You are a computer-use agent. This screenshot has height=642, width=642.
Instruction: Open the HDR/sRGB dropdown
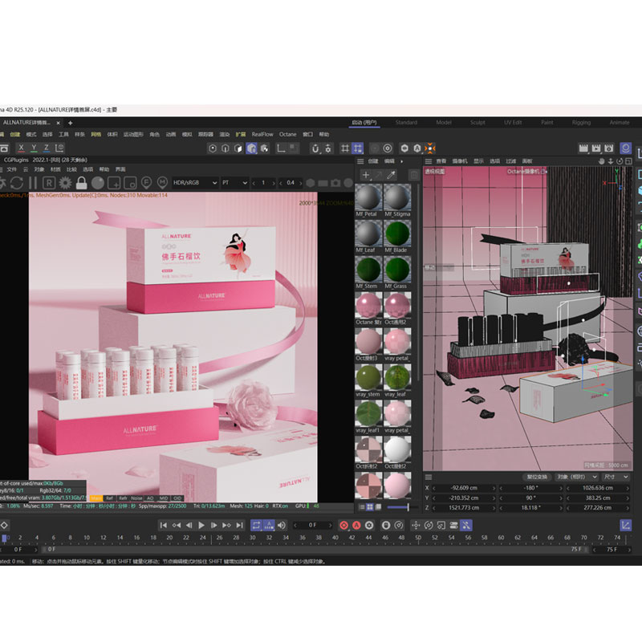194,183
